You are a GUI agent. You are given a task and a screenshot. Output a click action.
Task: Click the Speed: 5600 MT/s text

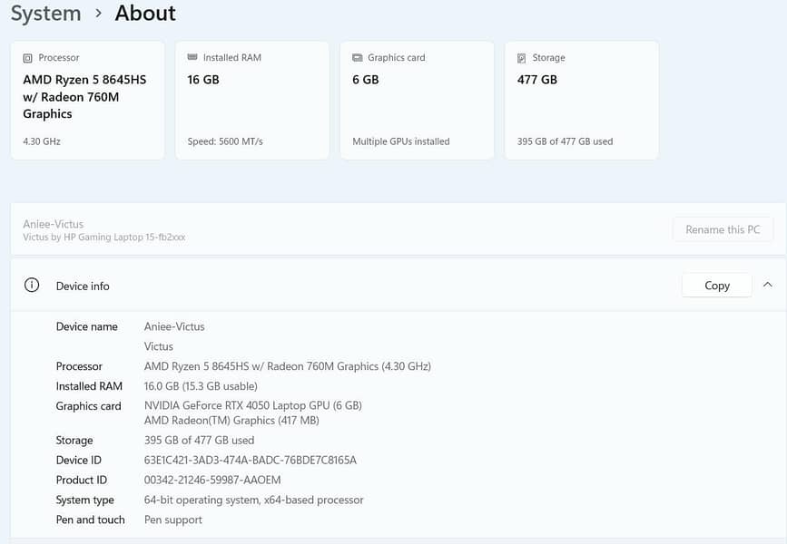(x=225, y=141)
